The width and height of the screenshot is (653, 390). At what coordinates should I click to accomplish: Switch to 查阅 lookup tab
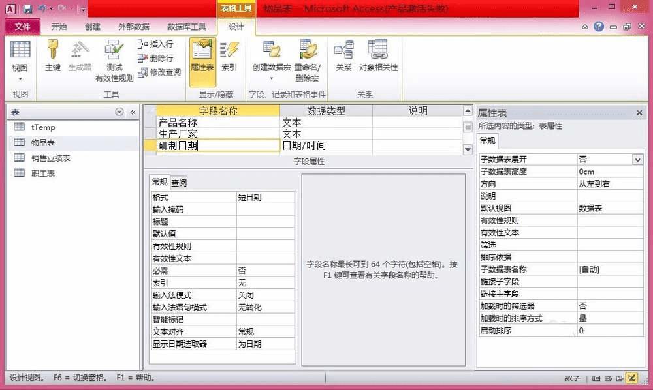pyautogui.click(x=179, y=183)
